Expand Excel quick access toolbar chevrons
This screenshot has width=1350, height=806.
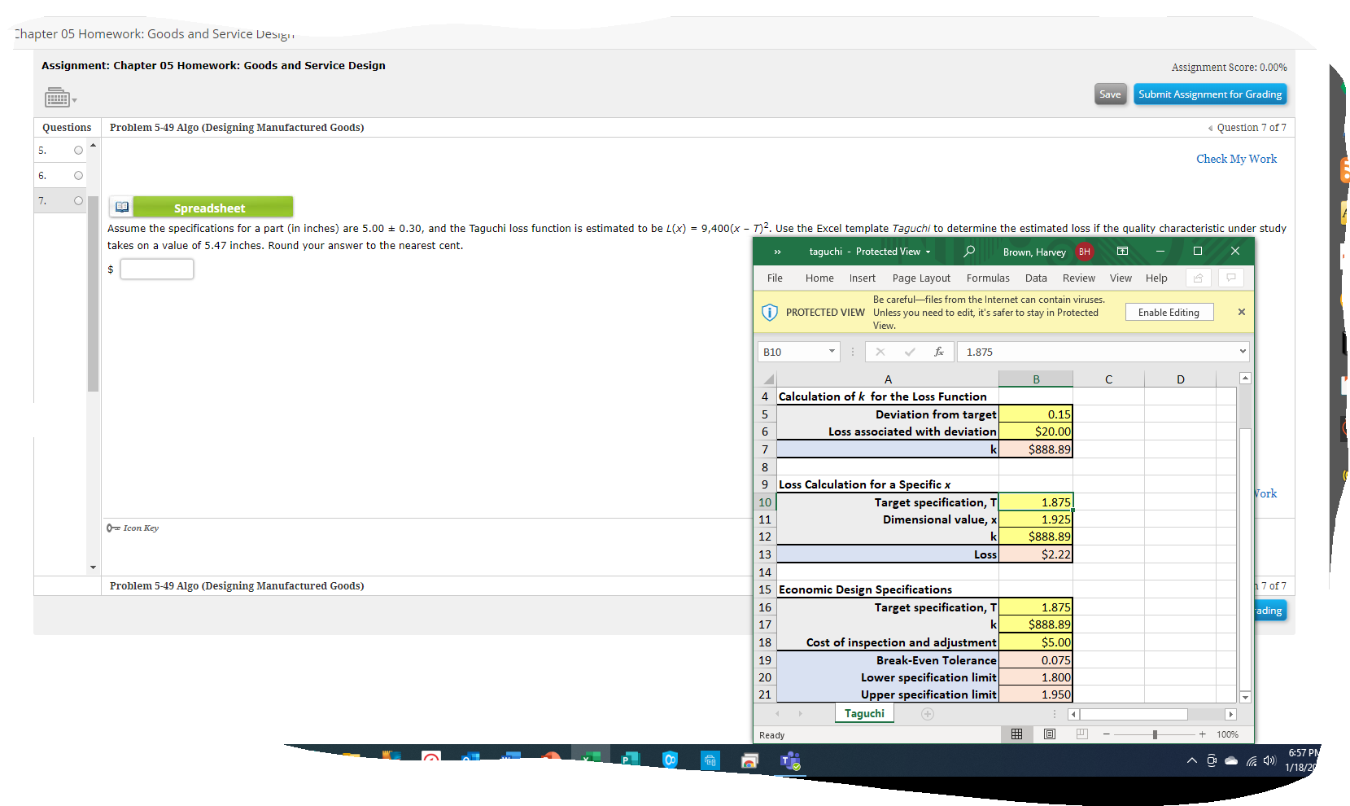coord(777,252)
